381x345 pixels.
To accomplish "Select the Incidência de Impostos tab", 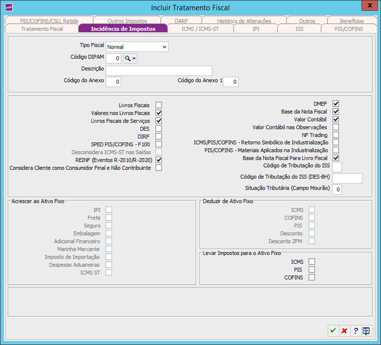I will click(x=123, y=29).
